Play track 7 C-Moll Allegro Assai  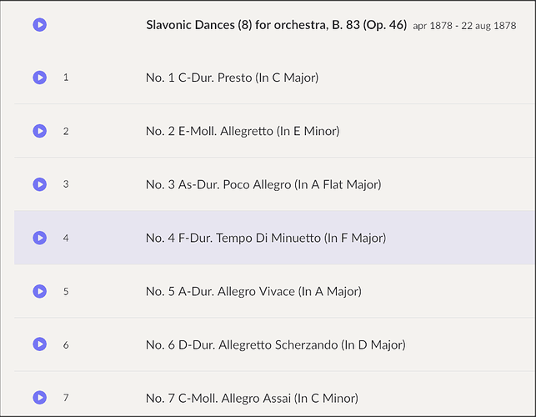point(40,398)
